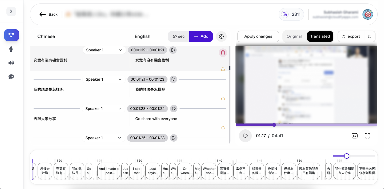Image resolution: width=384 pixels, height=189 pixels.
Task: Open the translation workflow sidebar icon
Action: (x=11, y=35)
